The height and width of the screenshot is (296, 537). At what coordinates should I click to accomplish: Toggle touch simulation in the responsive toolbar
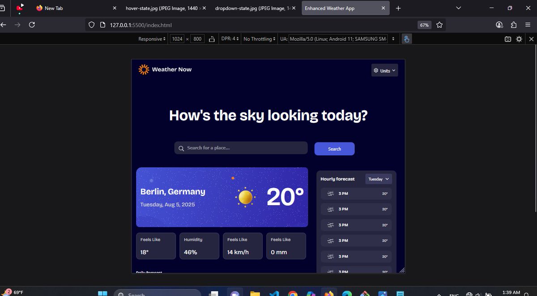[406, 39]
